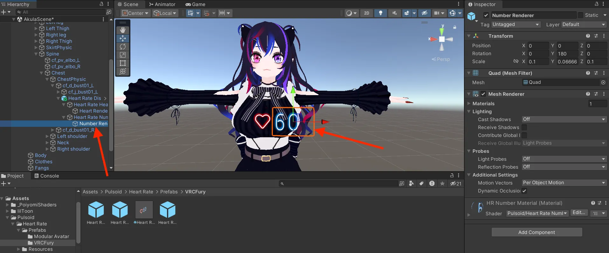Open the Layer dropdown showing Default
This screenshot has height=253, width=609.
click(x=584, y=24)
